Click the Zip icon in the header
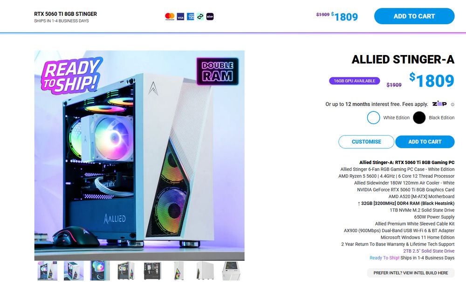This screenshot has width=466, height=282. pos(210,17)
